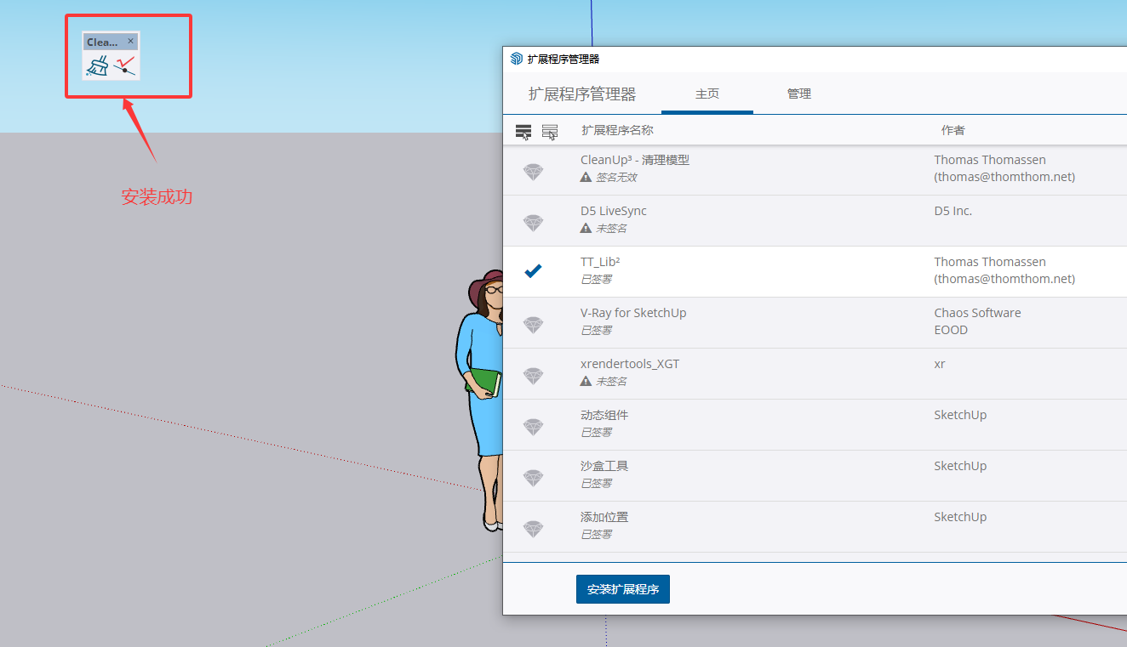1127x647 pixels.
Task: Click the Chaos Software EOOD author text
Action: coord(977,321)
